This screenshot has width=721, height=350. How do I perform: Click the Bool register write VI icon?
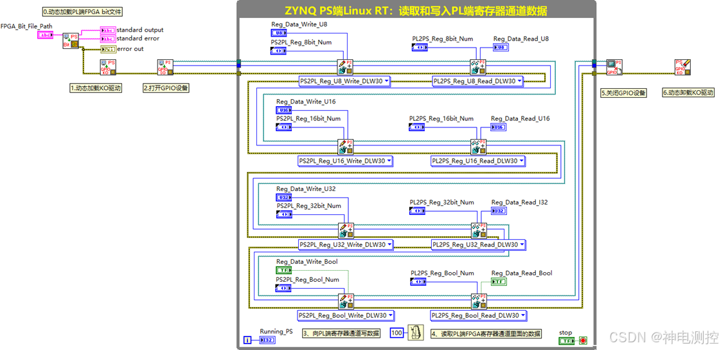pyautogui.click(x=346, y=301)
